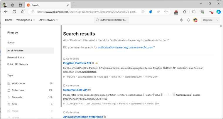223x119 pixels.
Task: Filter results by Requests type
Action: coord(30,97)
